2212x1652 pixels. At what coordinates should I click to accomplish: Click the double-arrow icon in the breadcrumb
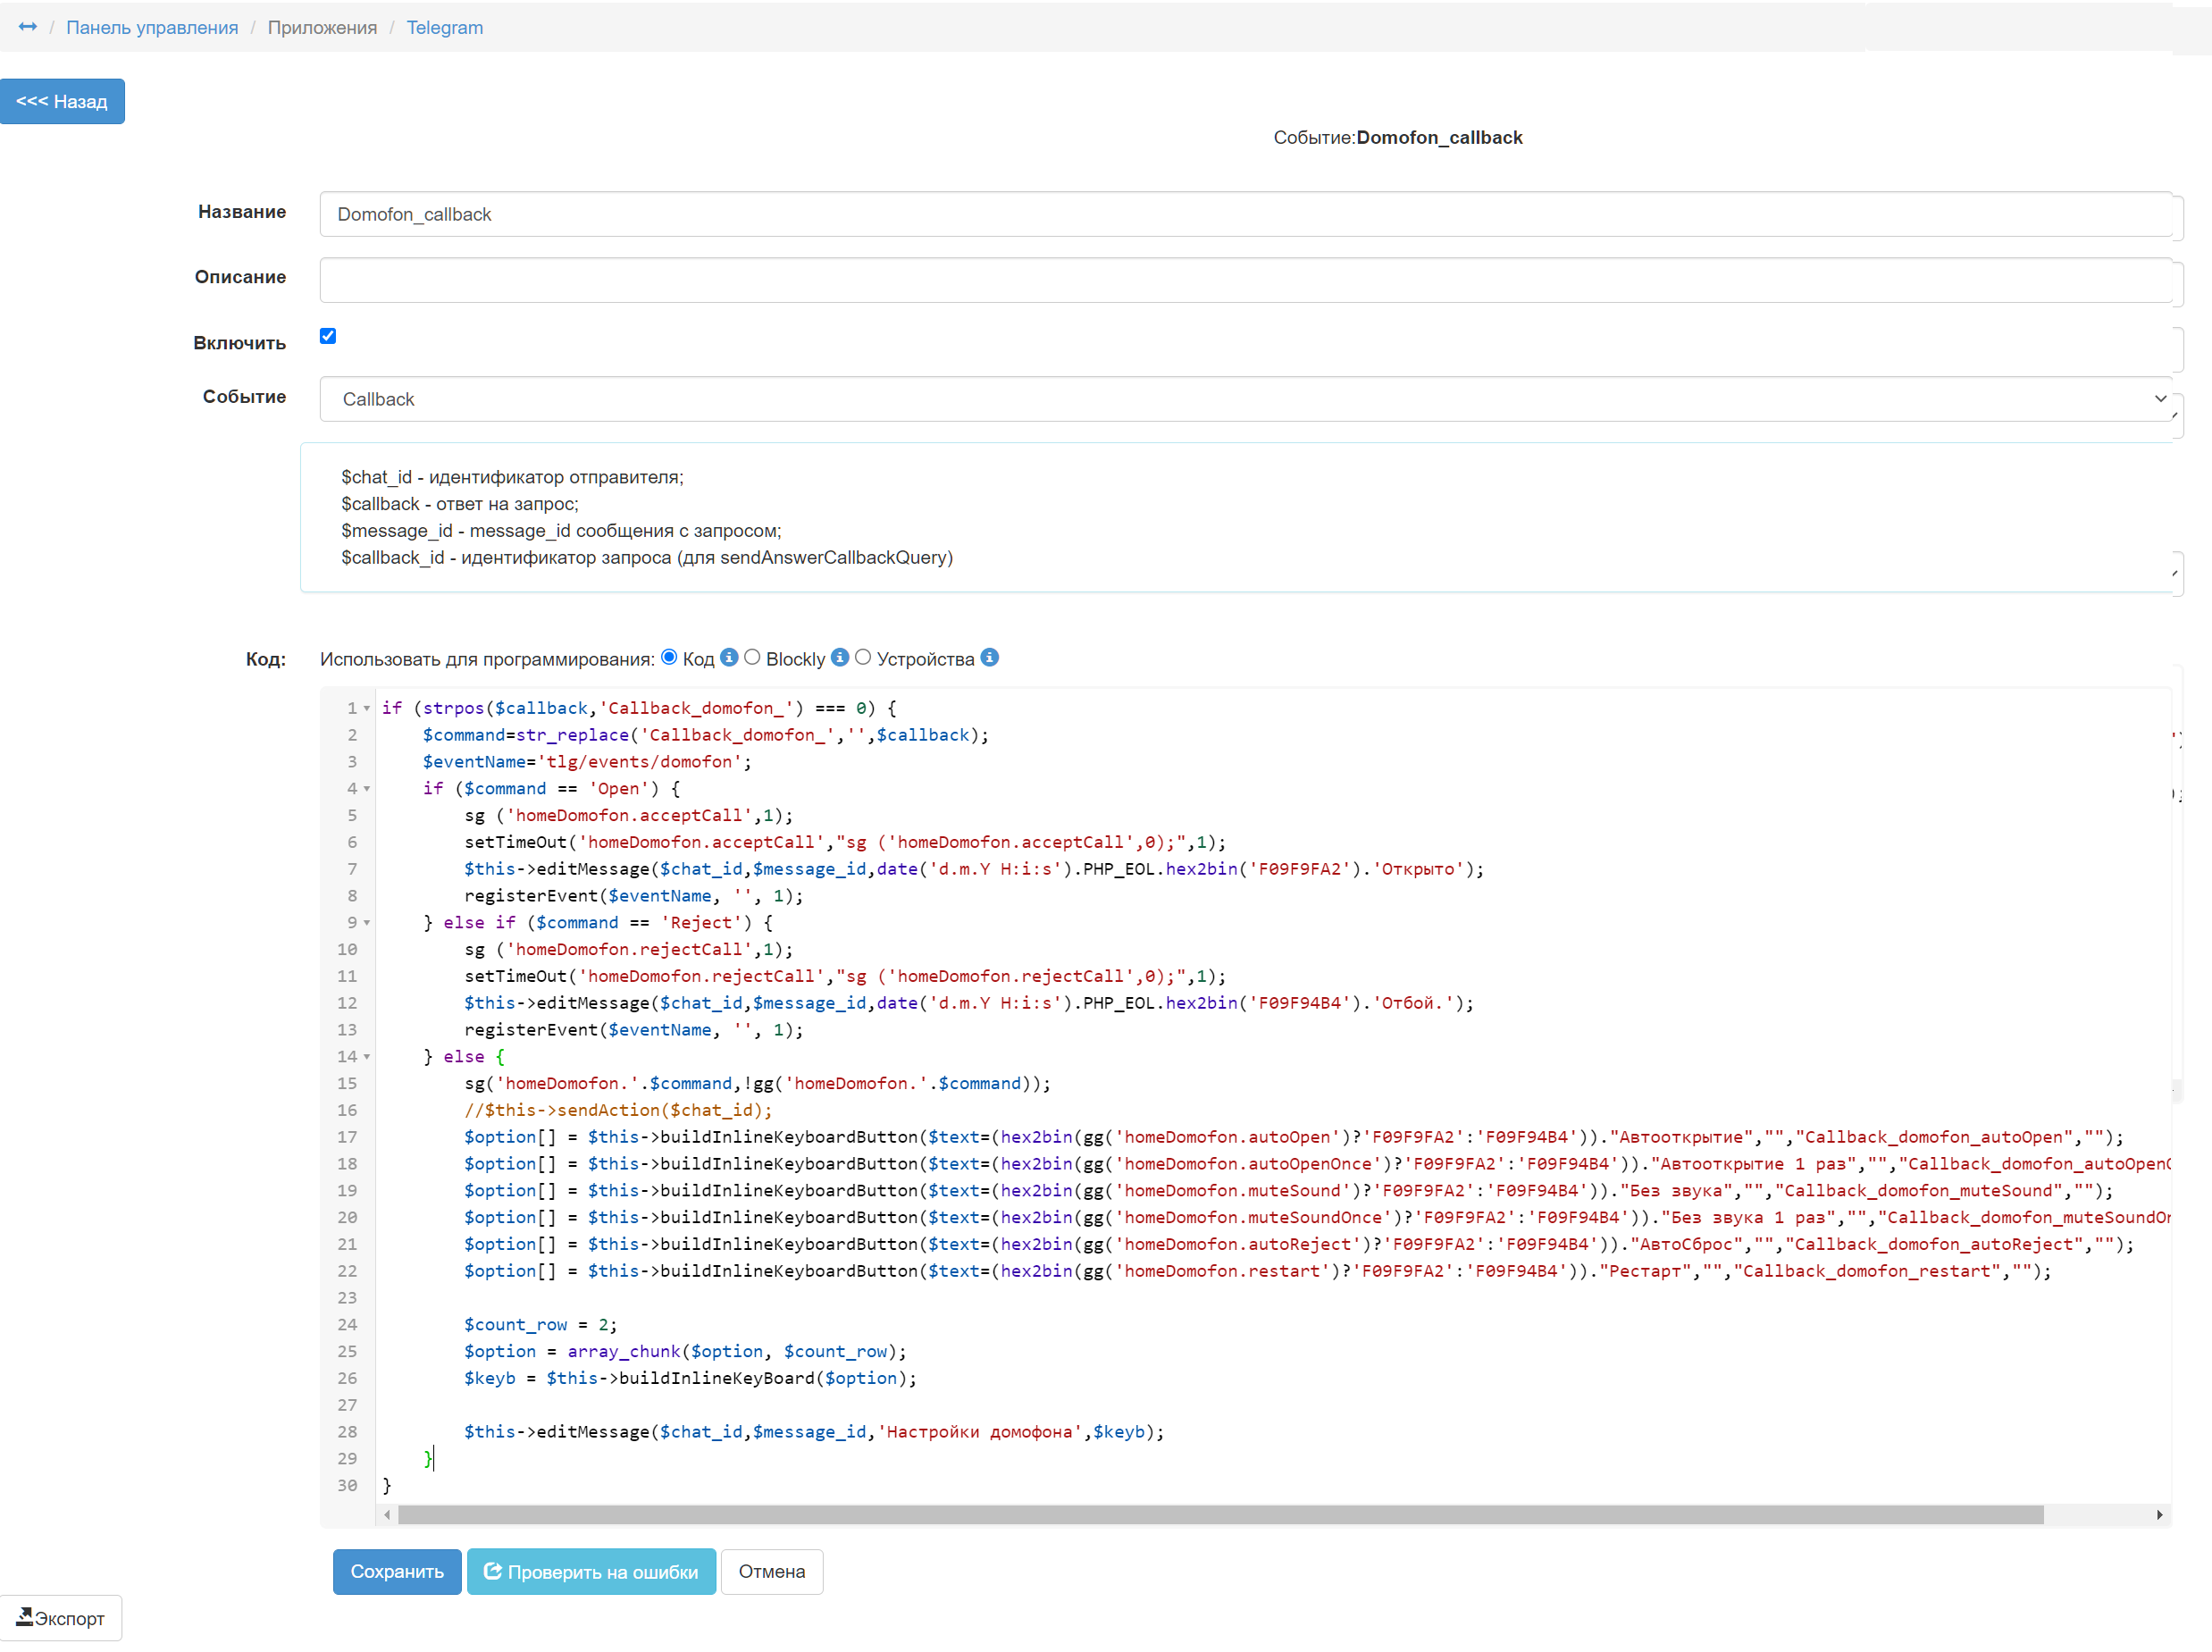pos(28,27)
